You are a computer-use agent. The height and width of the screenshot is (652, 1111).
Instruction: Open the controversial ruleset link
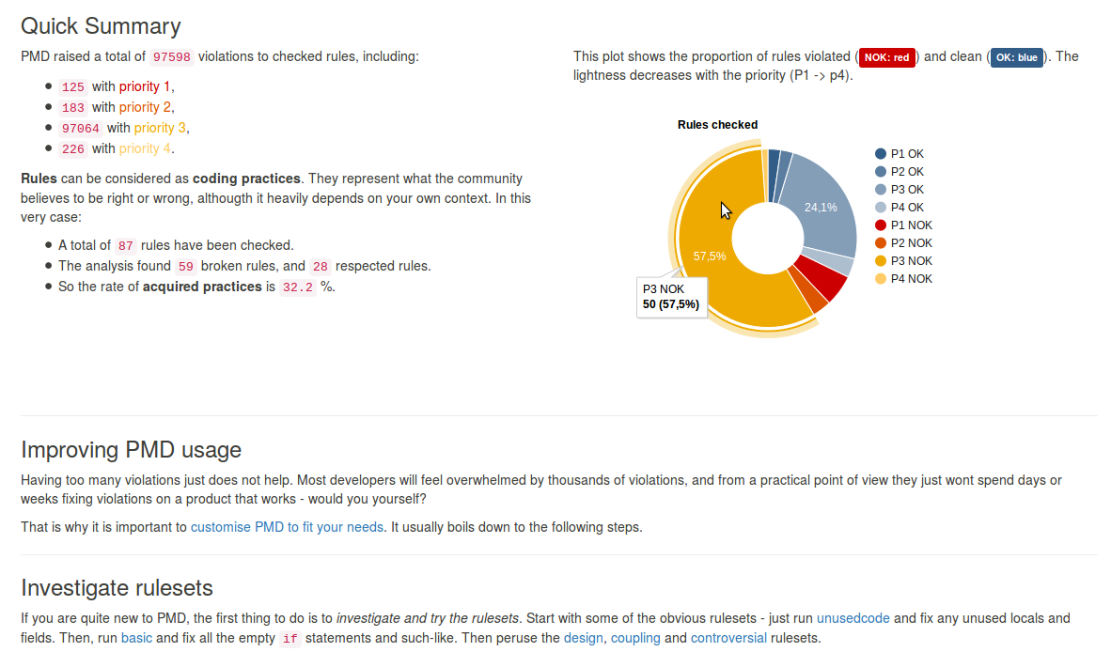(x=728, y=639)
